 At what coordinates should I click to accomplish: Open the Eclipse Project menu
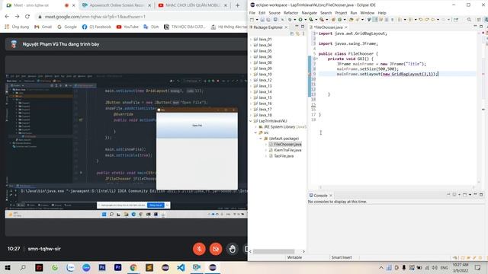coord(341,13)
